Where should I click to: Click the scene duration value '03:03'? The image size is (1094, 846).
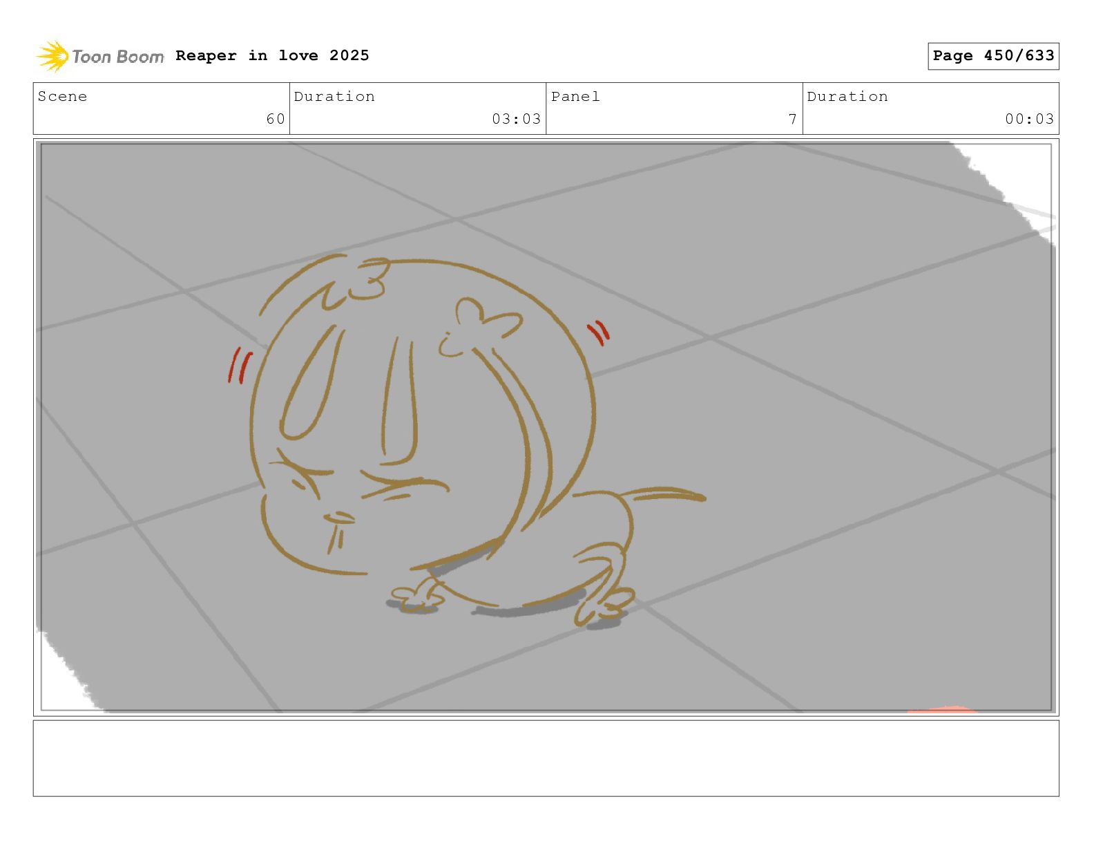(516, 119)
